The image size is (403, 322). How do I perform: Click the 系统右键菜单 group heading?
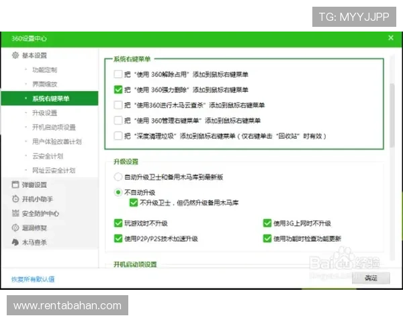(132, 59)
